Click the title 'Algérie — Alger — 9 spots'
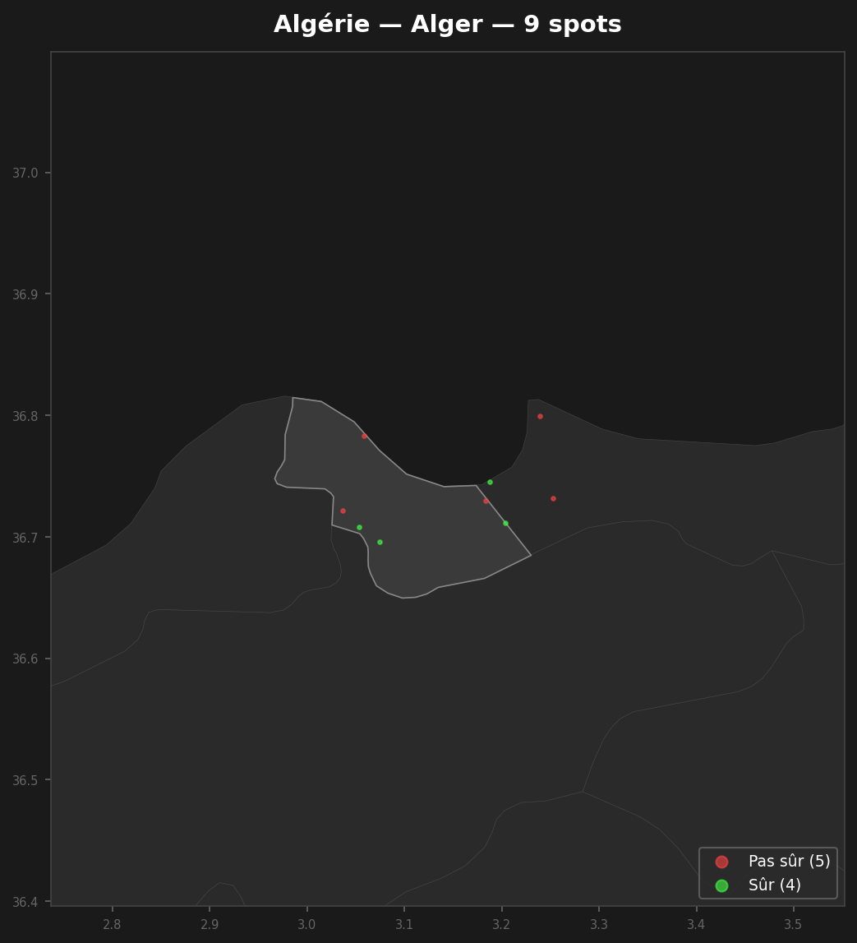857x943 pixels. click(447, 25)
